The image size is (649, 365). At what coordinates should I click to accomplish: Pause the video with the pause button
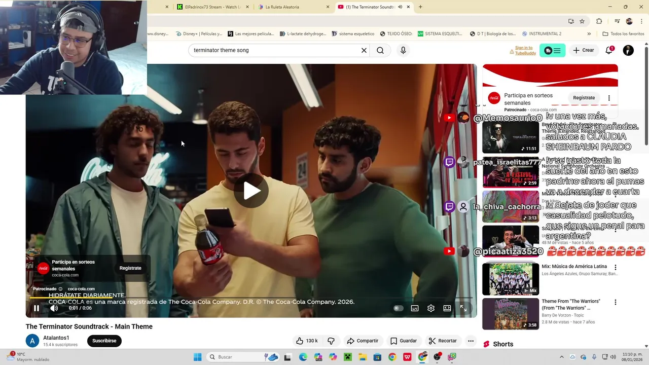[x=37, y=308]
